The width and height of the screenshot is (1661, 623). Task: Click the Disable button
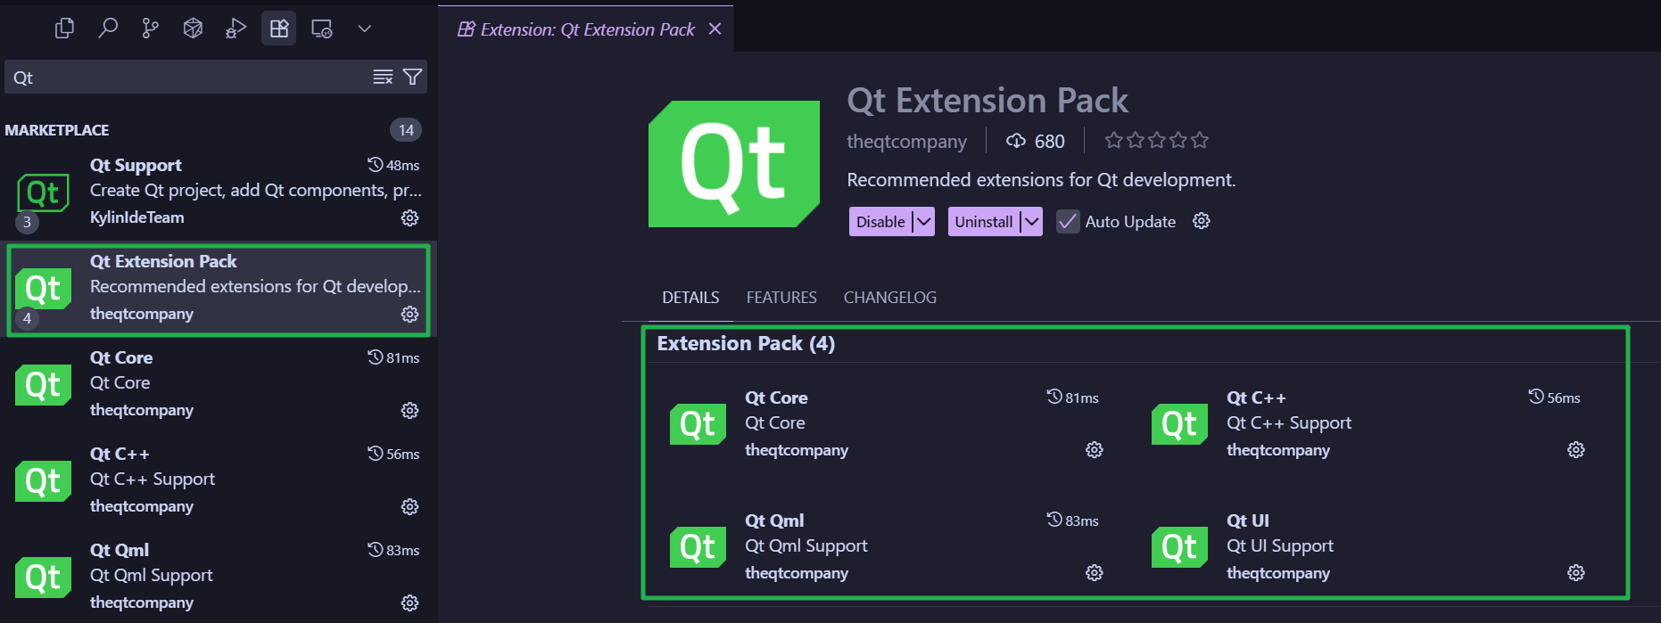(879, 221)
